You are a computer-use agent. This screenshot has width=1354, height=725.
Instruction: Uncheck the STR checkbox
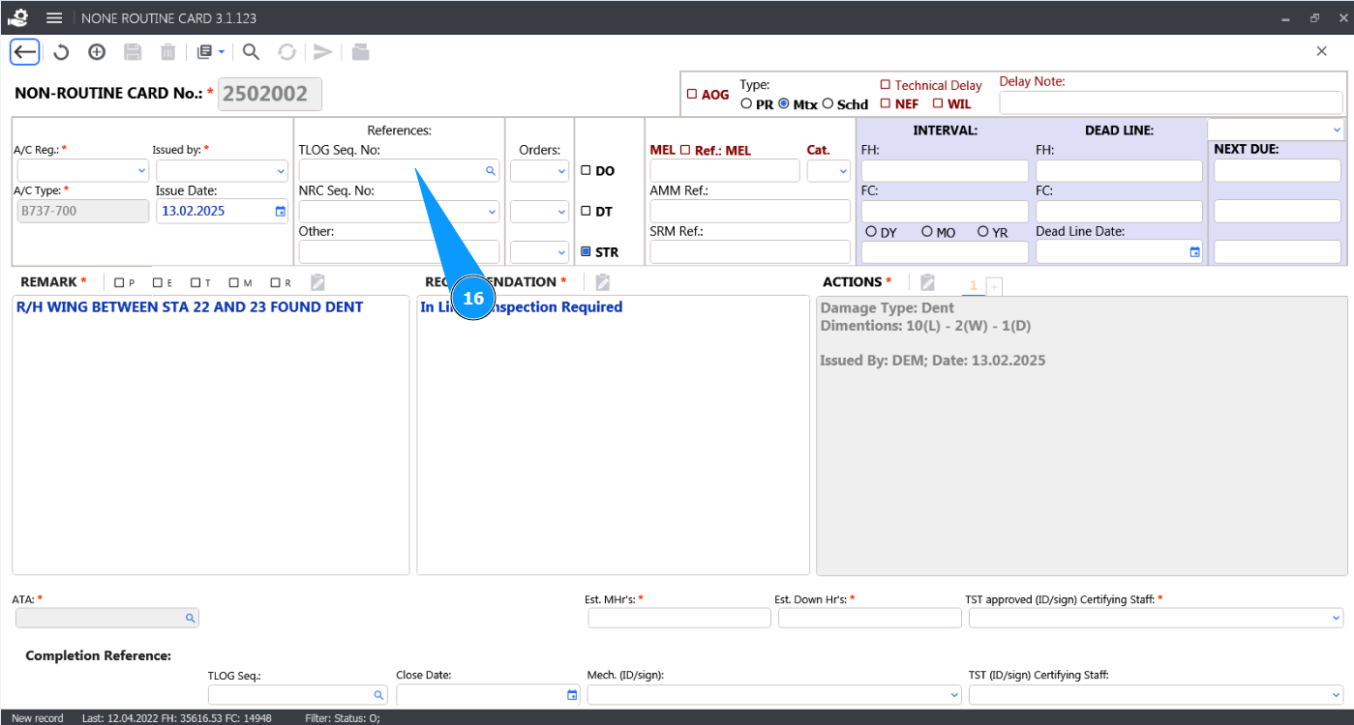pos(586,251)
